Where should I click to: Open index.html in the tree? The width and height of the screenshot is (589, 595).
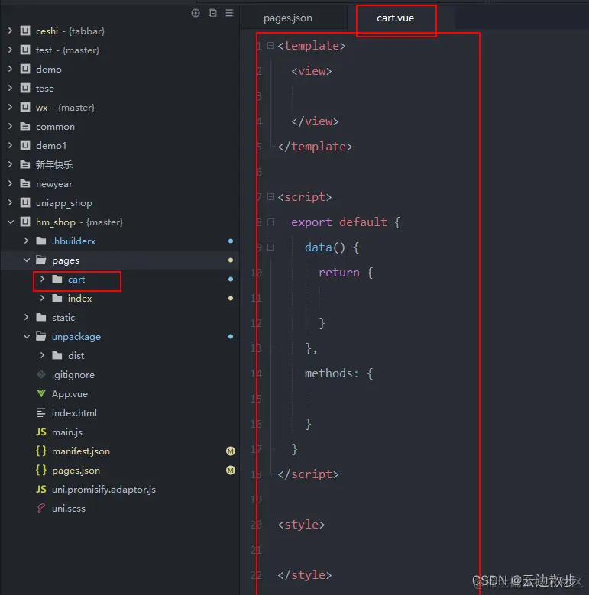pyautogui.click(x=74, y=413)
